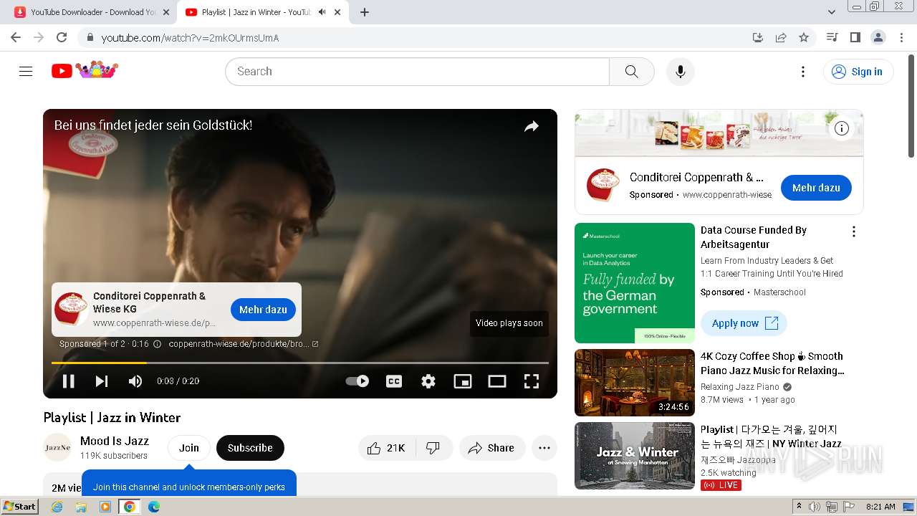917x516 pixels.
Task: Open options menu for Data Course ad
Action: (853, 231)
